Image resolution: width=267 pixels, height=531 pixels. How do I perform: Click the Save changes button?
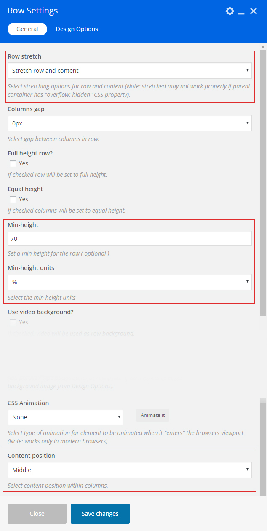coord(100,514)
